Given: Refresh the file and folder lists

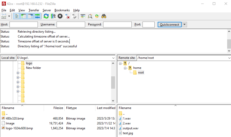Looking at the screenshot, I should coord(46,16).
